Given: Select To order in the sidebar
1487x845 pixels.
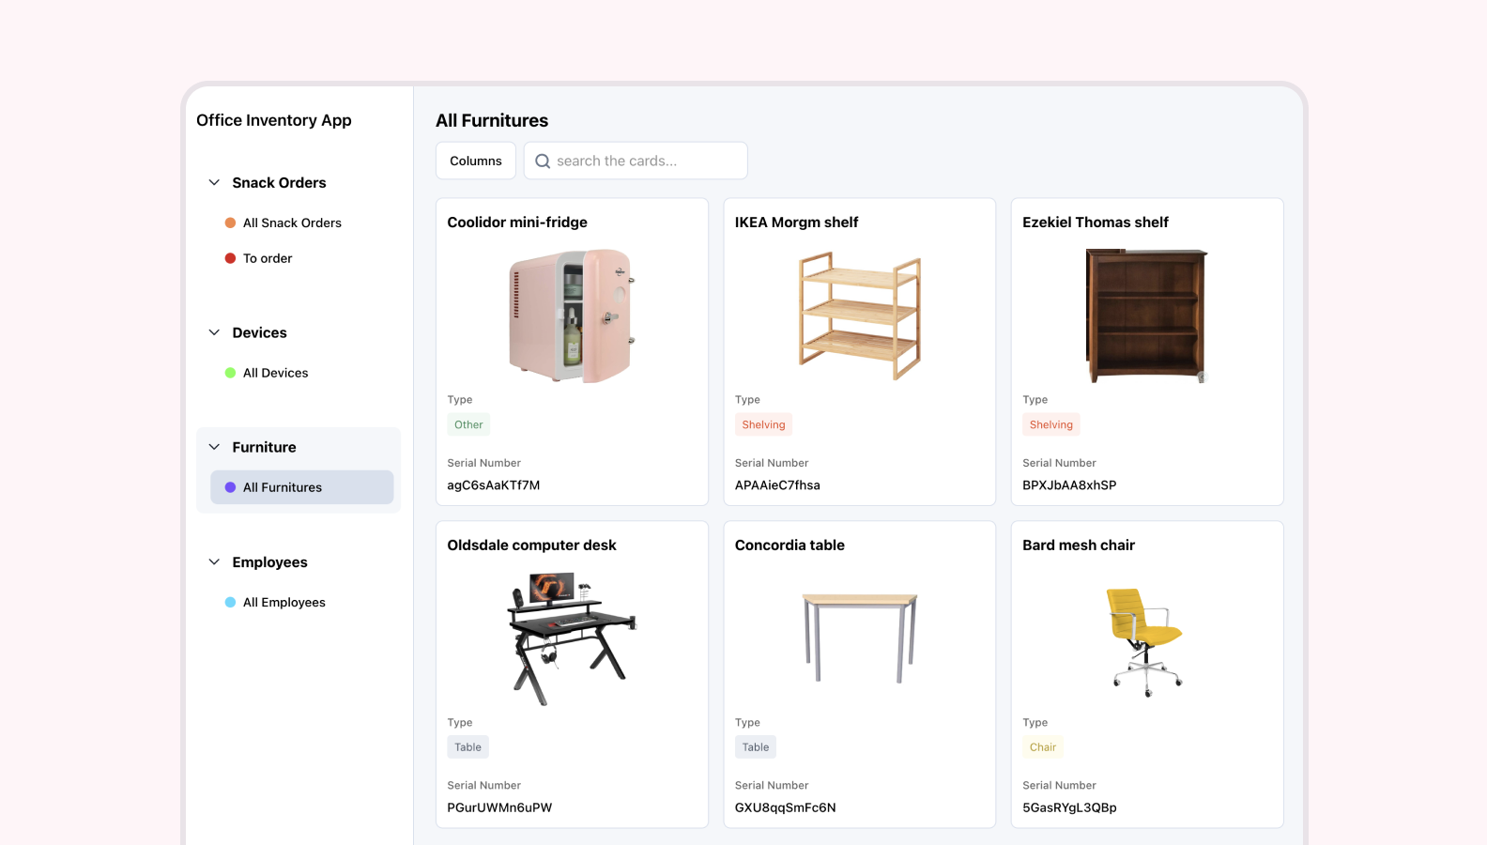Looking at the screenshot, I should pyautogui.click(x=267, y=257).
